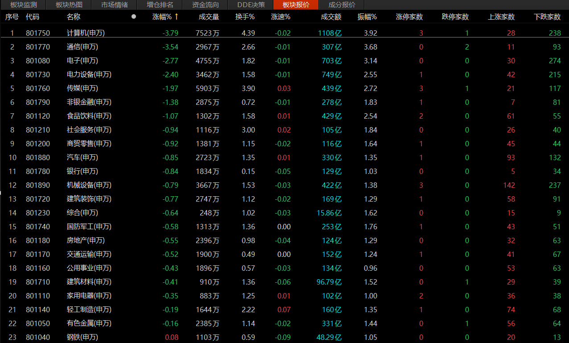569x343 pixels.
Task: Switch to the 成分报价 tab
Action: (342, 5)
